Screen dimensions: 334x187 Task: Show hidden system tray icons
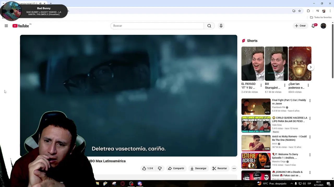pyautogui.click(x=292, y=184)
